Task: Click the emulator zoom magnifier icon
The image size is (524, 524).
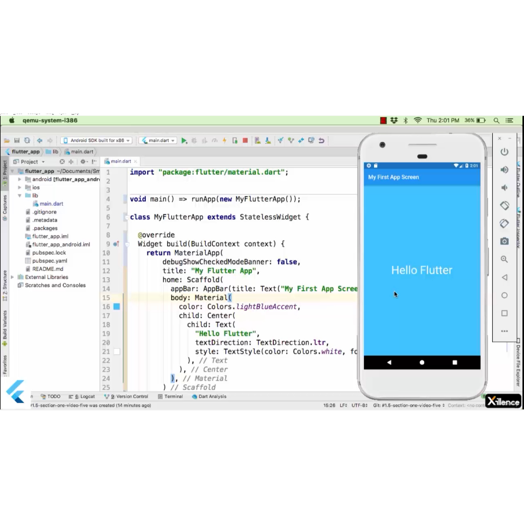Action: point(504,259)
